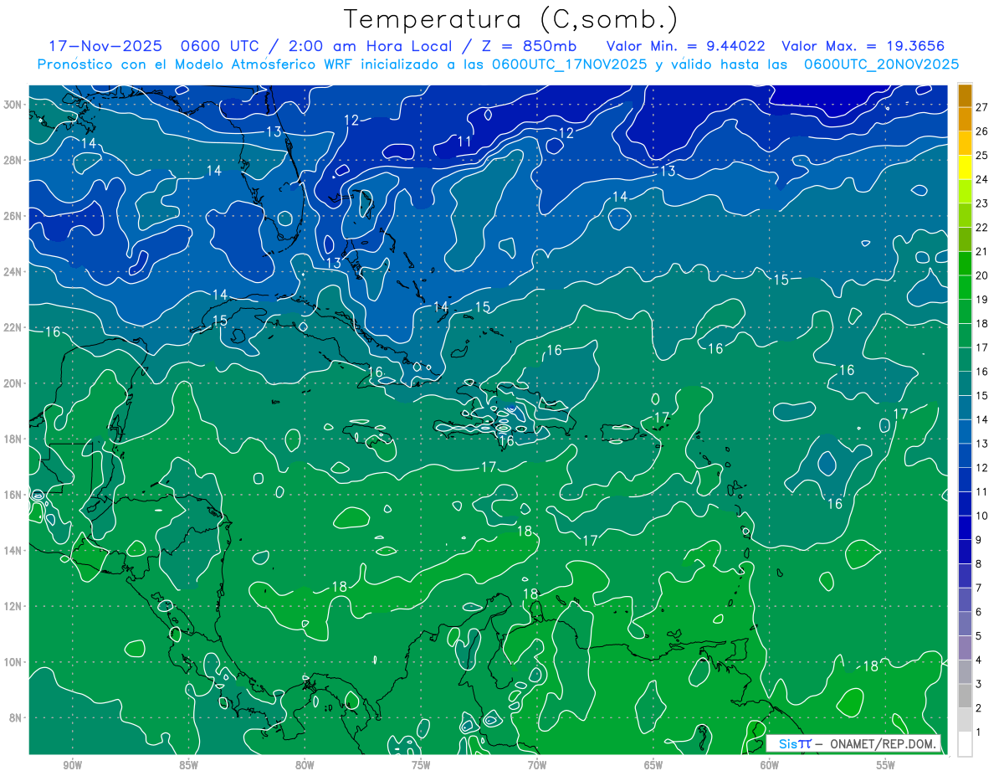This screenshot has height=776, width=1004.
Task: Click the purple legend swatch between 4 and 5
Action: [x=965, y=648]
